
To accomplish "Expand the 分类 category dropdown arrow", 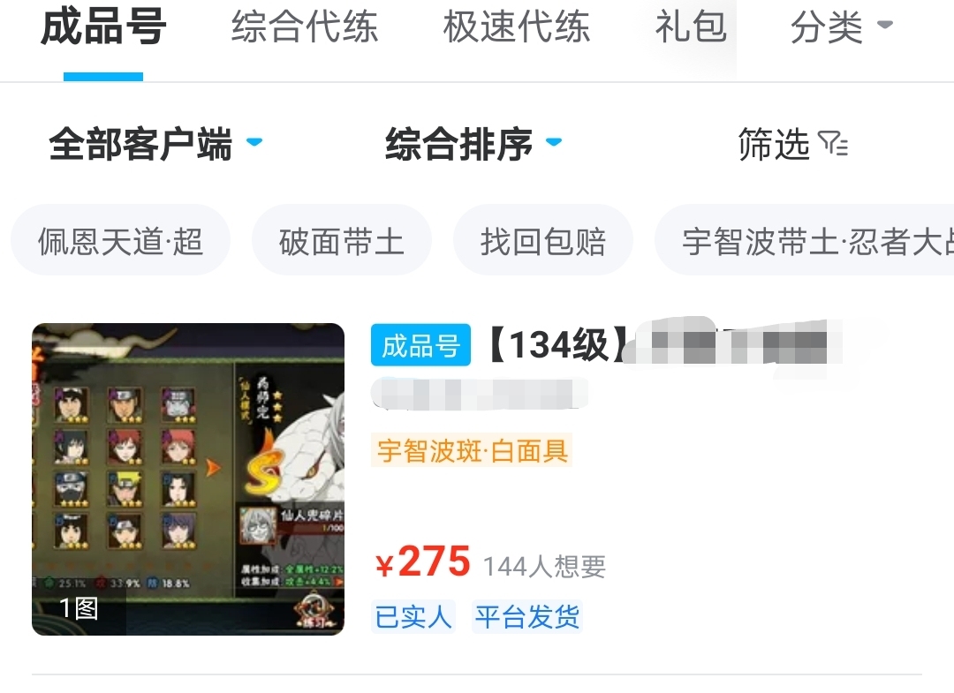I will coord(884,25).
